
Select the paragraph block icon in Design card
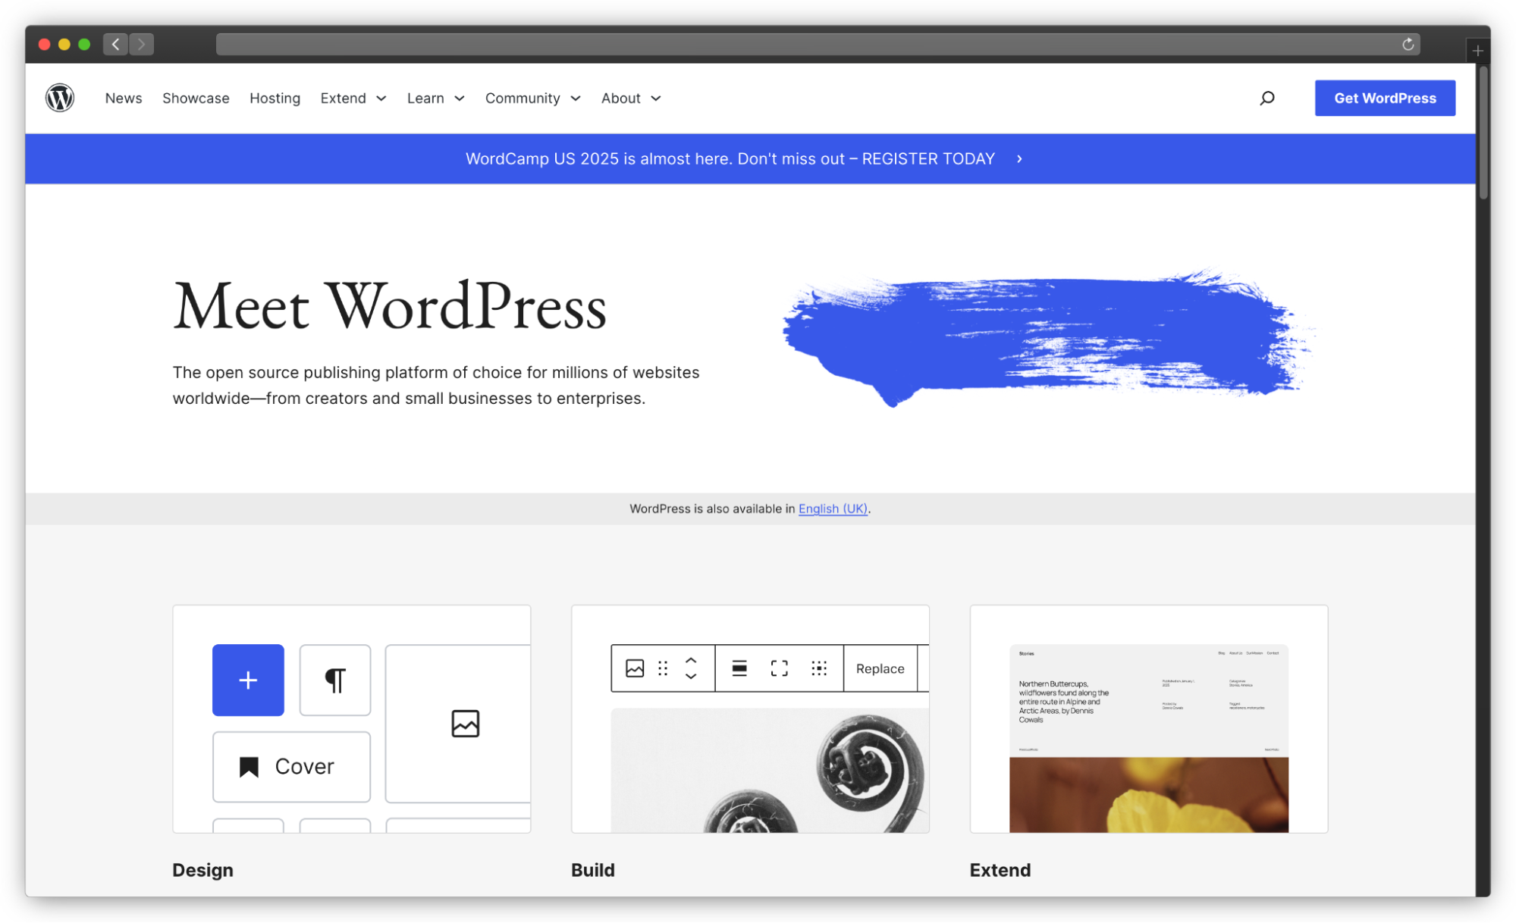335,680
